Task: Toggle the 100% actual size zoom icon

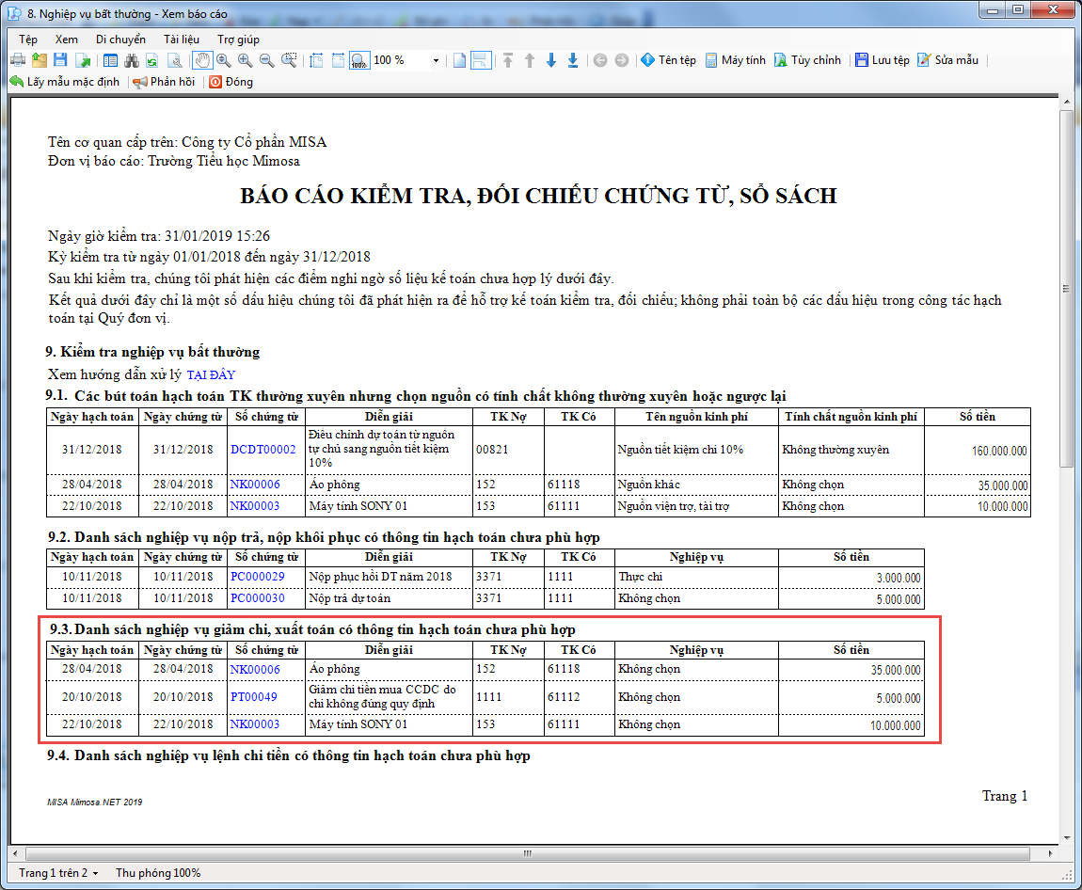Action: click(359, 61)
